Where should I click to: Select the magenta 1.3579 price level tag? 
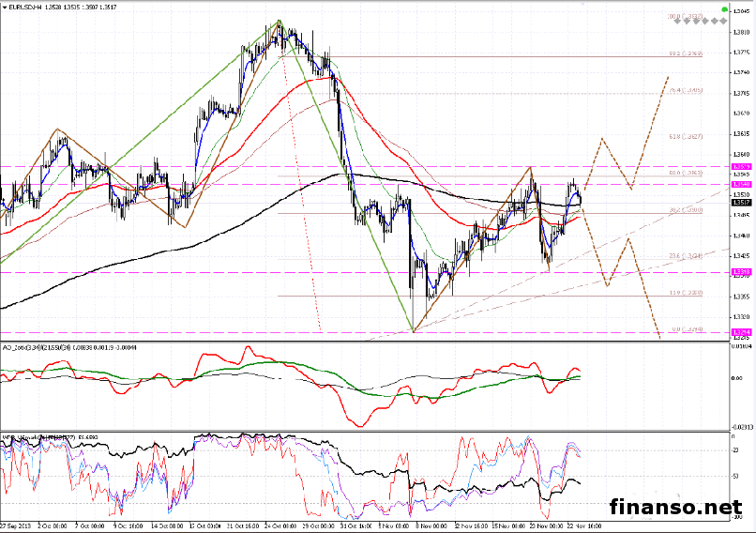click(740, 166)
